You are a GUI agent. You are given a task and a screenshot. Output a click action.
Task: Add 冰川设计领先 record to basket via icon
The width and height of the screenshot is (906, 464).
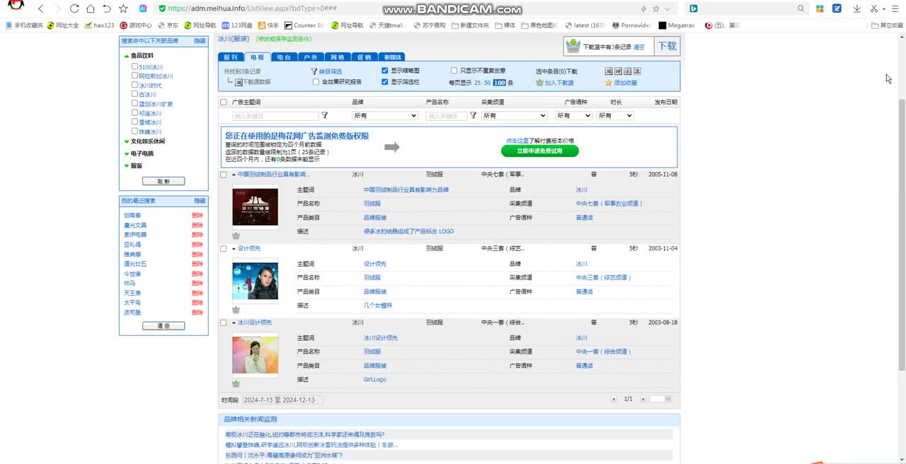tap(236, 383)
